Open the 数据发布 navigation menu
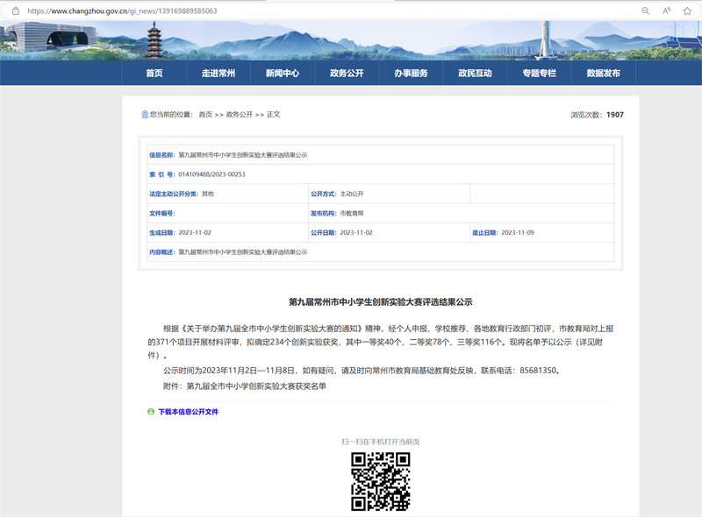Viewport: 702px width, 517px height. (x=603, y=73)
